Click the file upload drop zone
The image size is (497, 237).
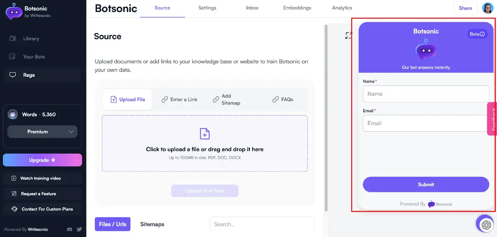click(205, 143)
